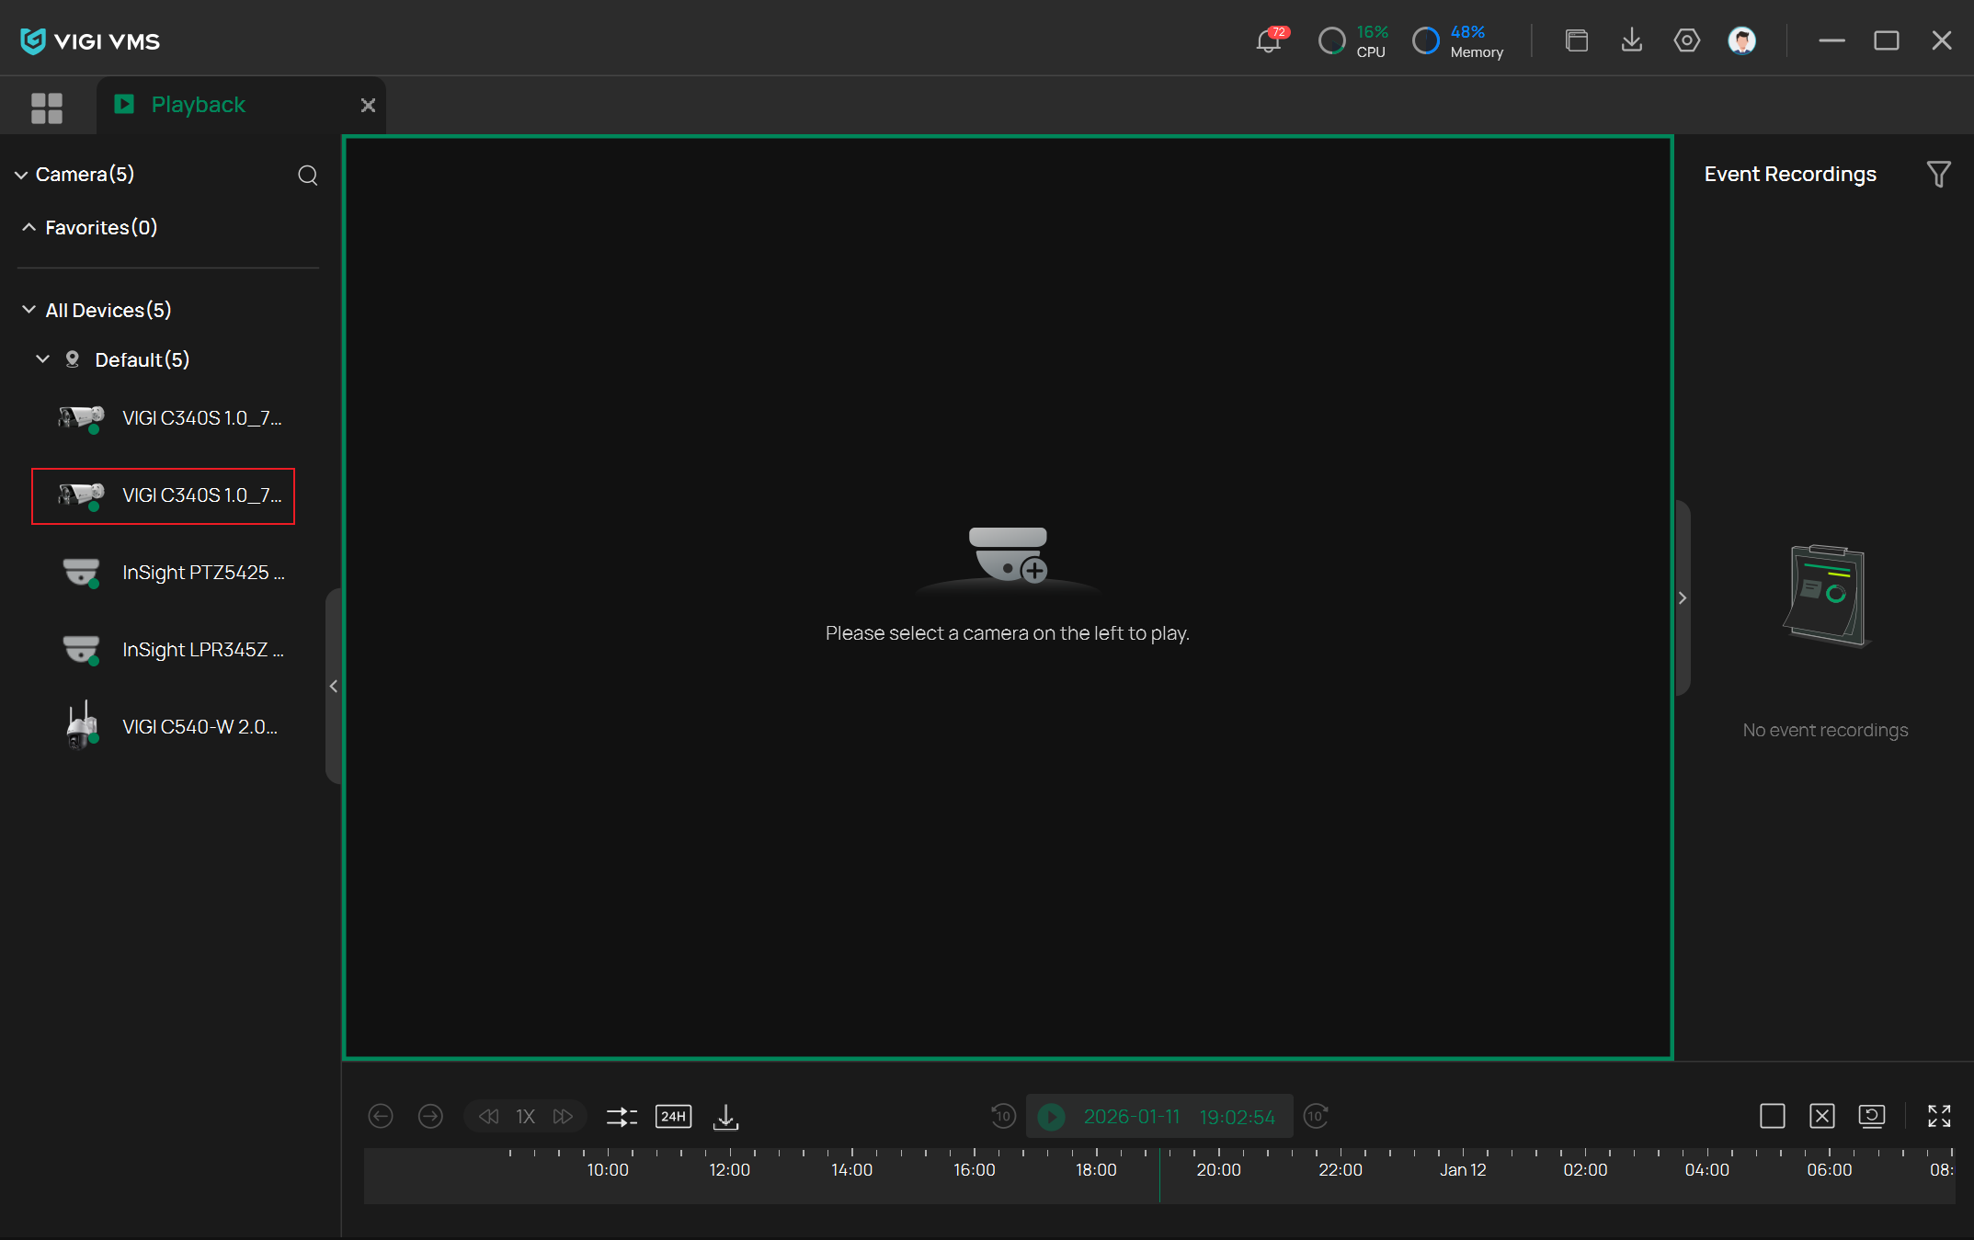1974x1240 pixels.
Task: Open the notifications bell icon
Action: 1270,40
